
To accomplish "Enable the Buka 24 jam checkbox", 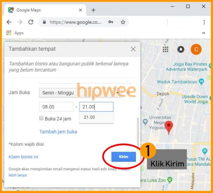I will tap(41, 118).
